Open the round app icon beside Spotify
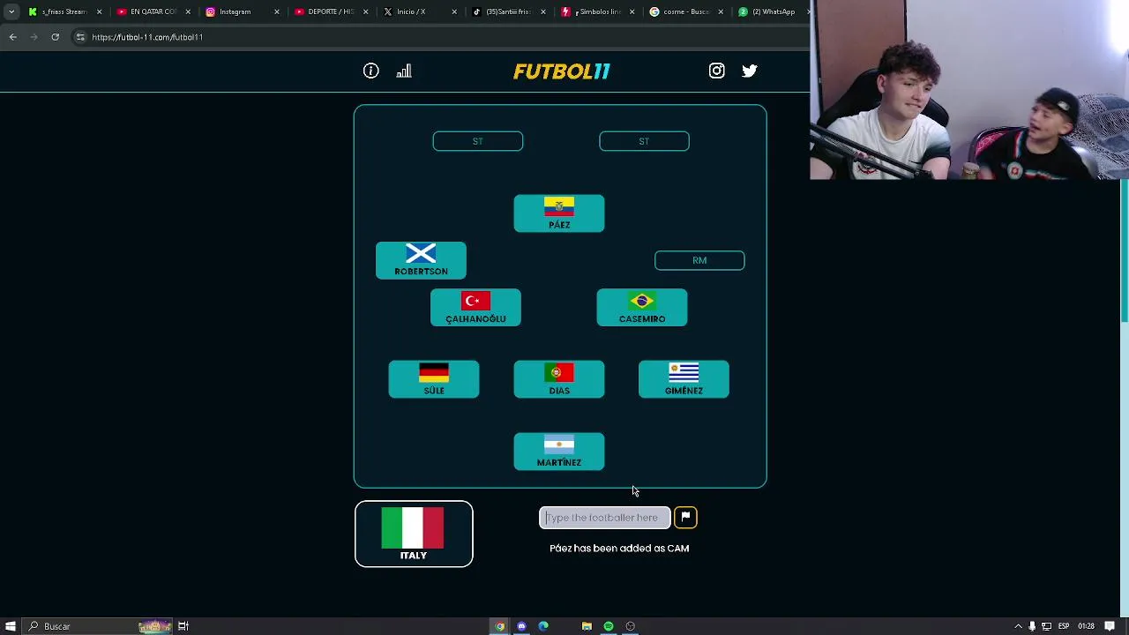This screenshot has height=635, width=1129. [x=630, y=626]
